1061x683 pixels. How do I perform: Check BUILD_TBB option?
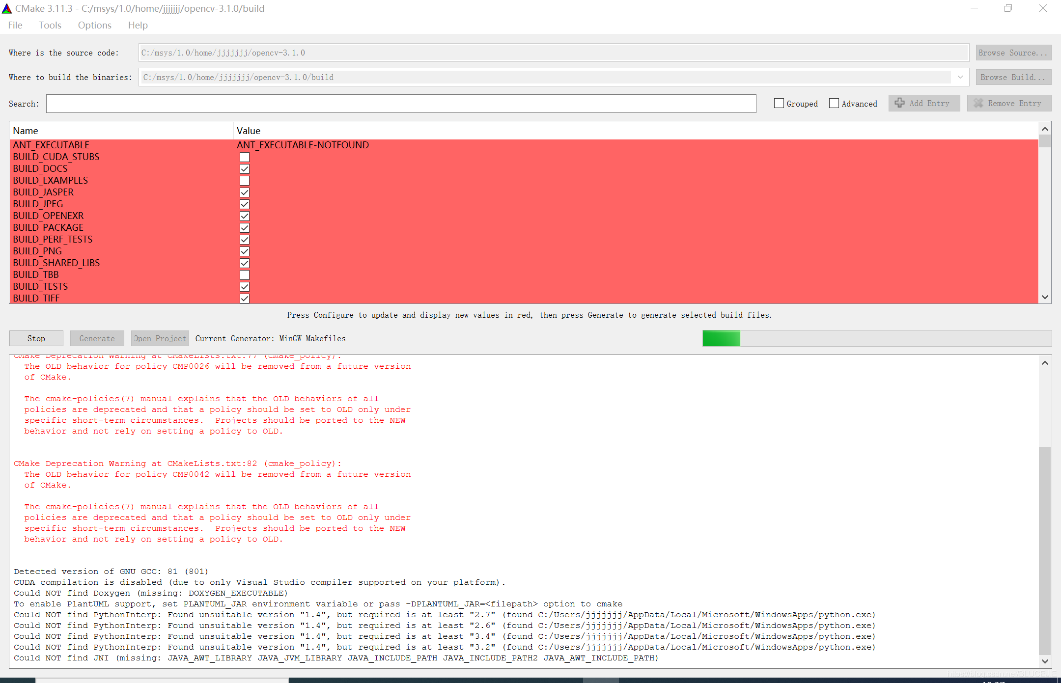pyautogui.click(x=245, y=274)
